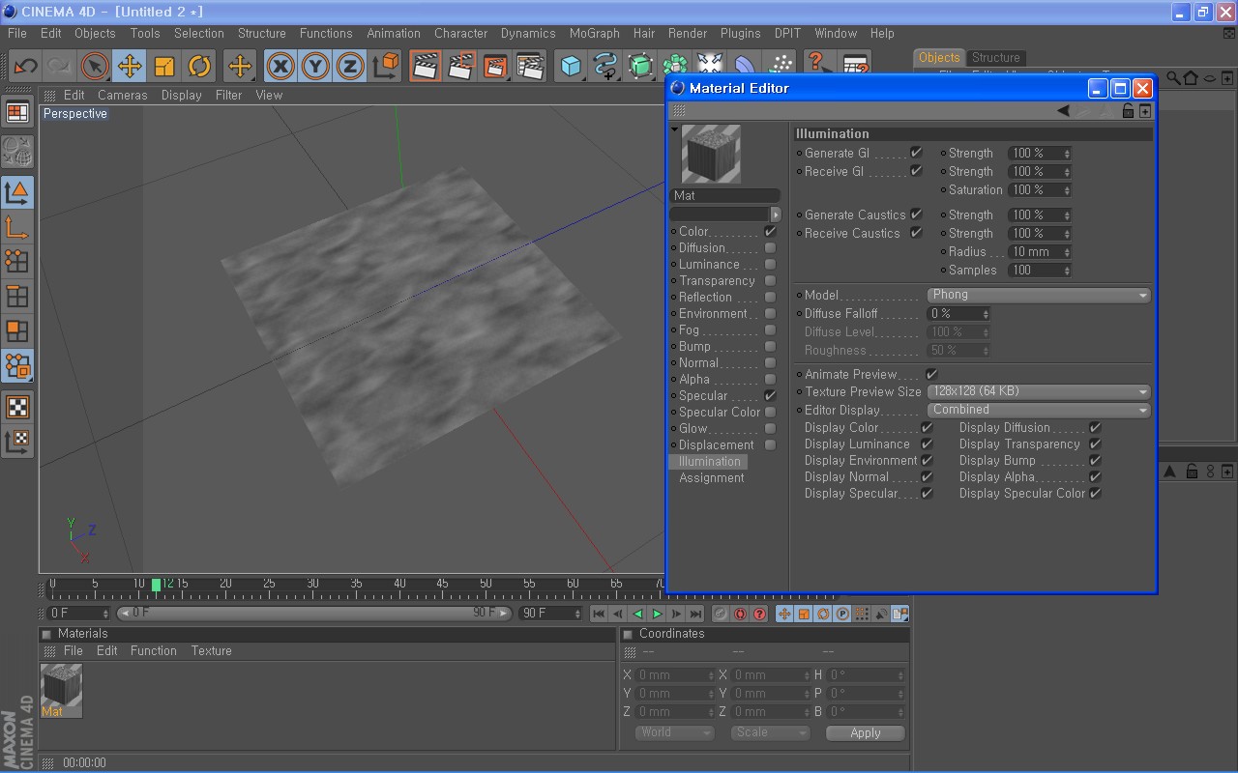1238x773 pixels.
Task: Switch to Points mode icon
Action: click(17, 261)
